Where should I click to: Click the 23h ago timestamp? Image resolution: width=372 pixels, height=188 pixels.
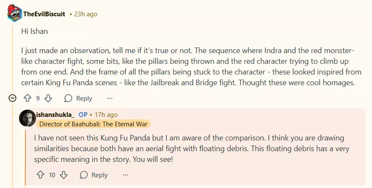[x=86, y=14]
